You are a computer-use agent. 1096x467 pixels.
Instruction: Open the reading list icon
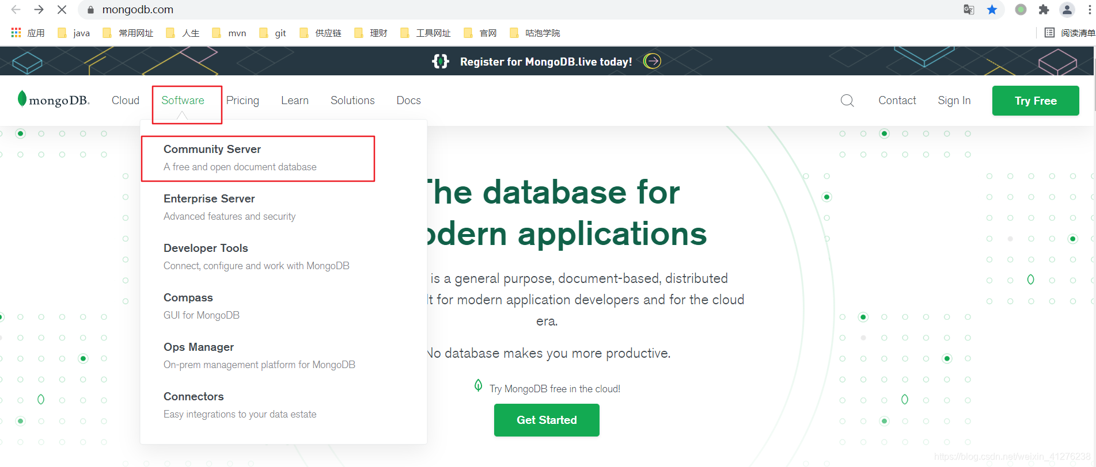click(1049, 33)
